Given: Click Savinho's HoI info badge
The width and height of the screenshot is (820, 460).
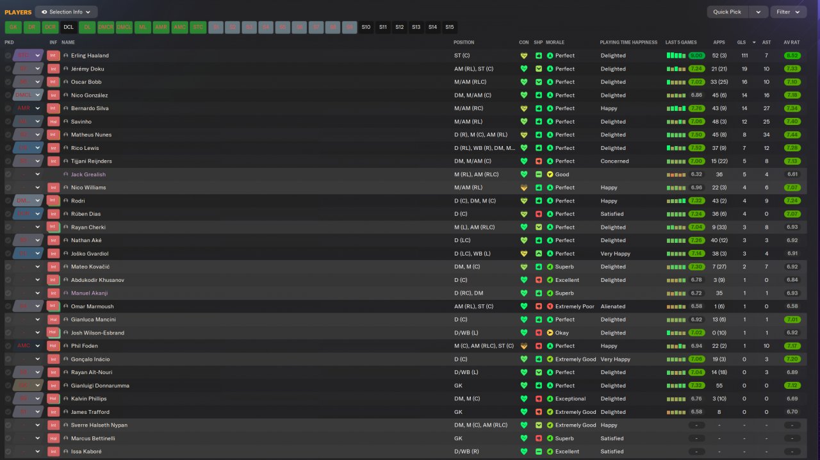Looking at the screenshot, I should tap(53, 122).
